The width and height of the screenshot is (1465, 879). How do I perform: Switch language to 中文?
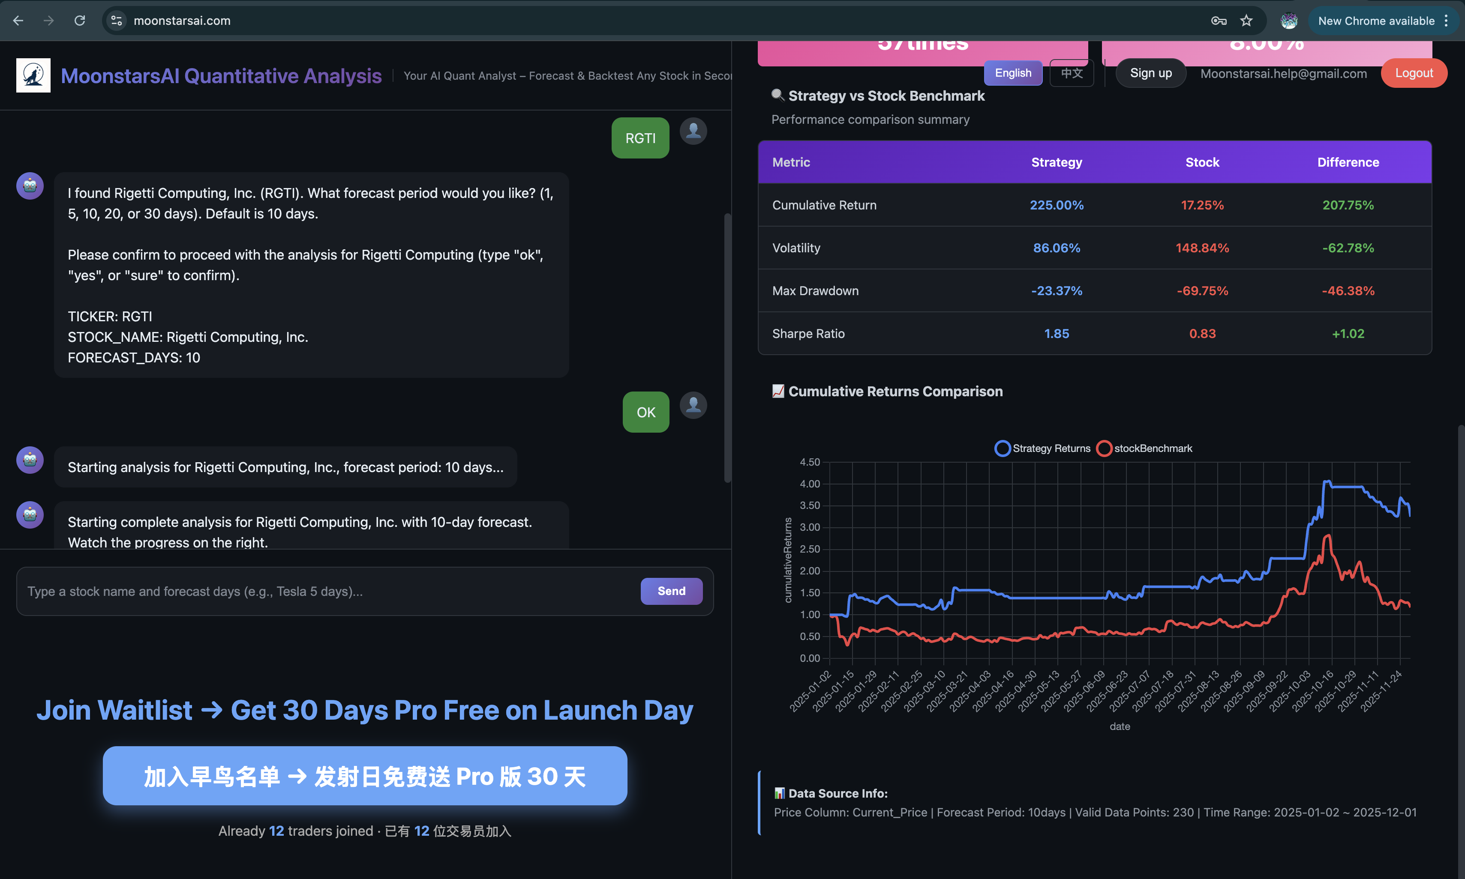tap(1072, 73)
